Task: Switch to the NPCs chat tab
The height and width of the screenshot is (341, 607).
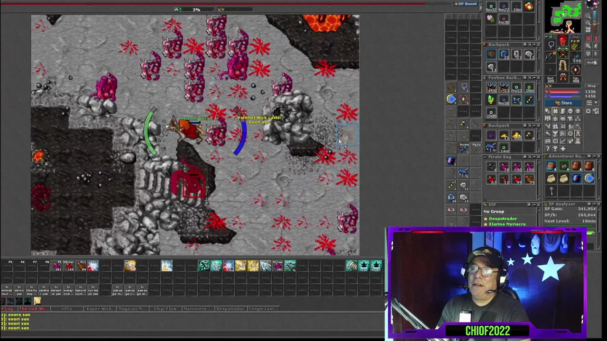Action: click(66, 309)
